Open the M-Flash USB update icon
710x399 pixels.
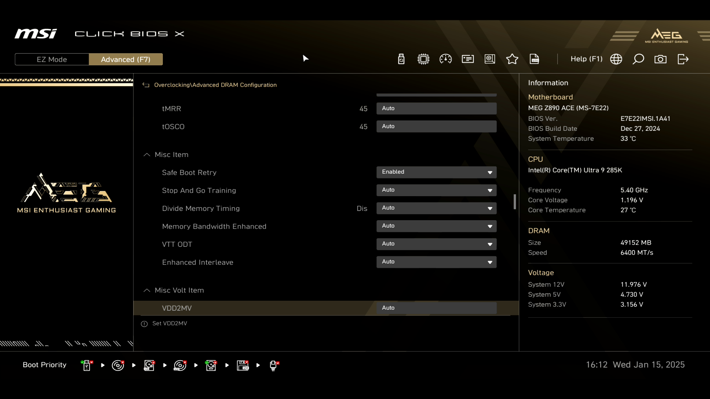coord(401,59)
